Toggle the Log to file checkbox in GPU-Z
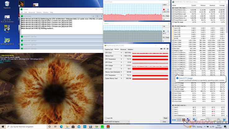This screenshot has width=229, height=129. click(106, 118)
